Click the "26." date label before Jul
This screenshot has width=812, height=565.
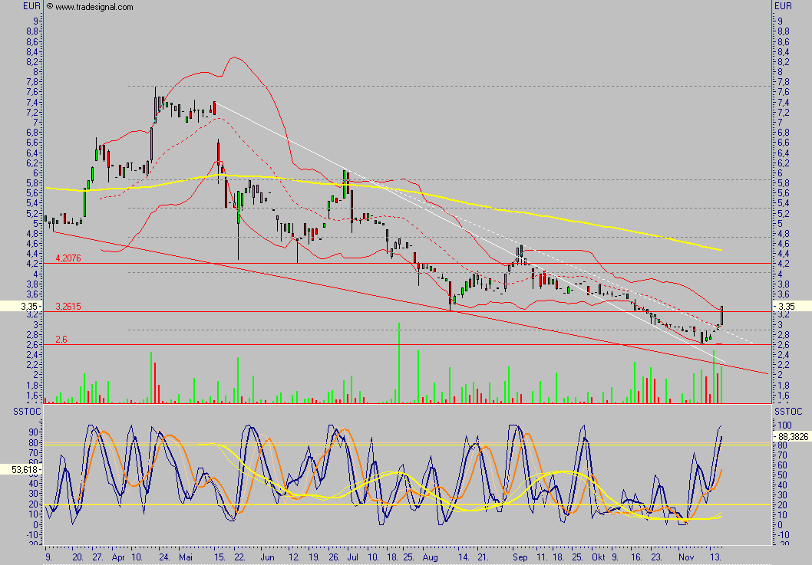[x=334, y=557]
